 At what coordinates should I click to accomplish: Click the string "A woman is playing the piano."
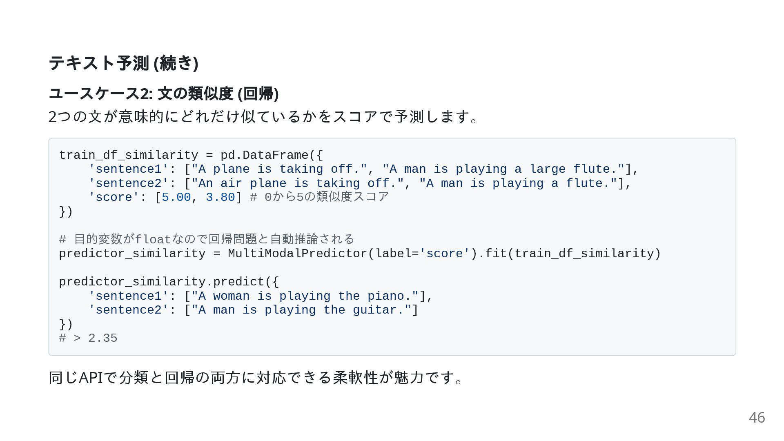(x=305, y=296)
